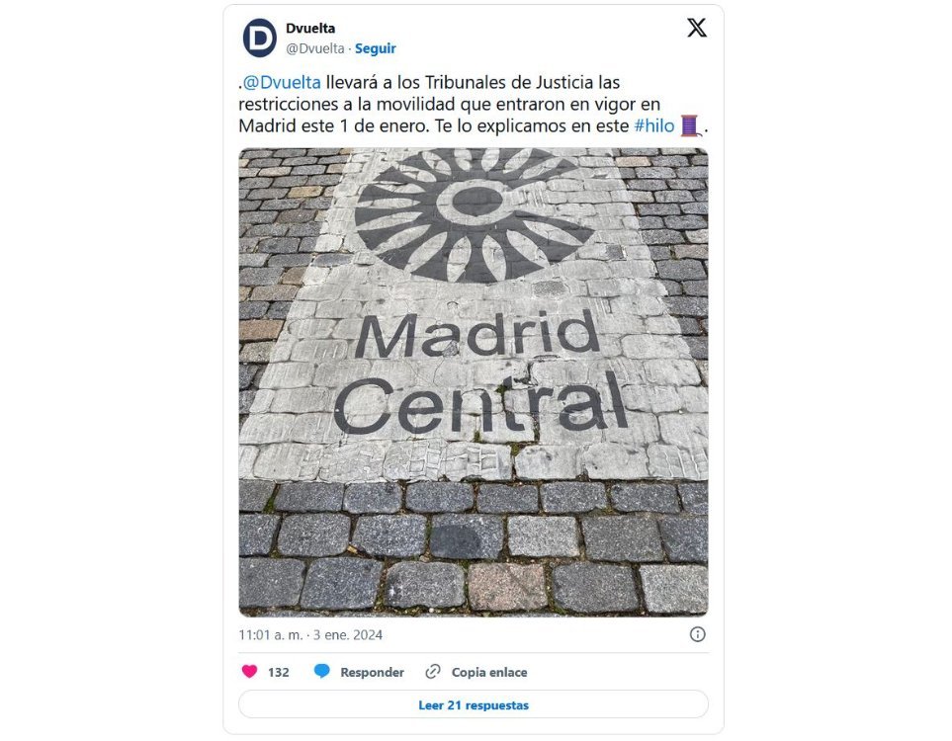This screenshot has width=952, height=741.
Task: Like the tweet with heart icon
Action: point(249,671)
